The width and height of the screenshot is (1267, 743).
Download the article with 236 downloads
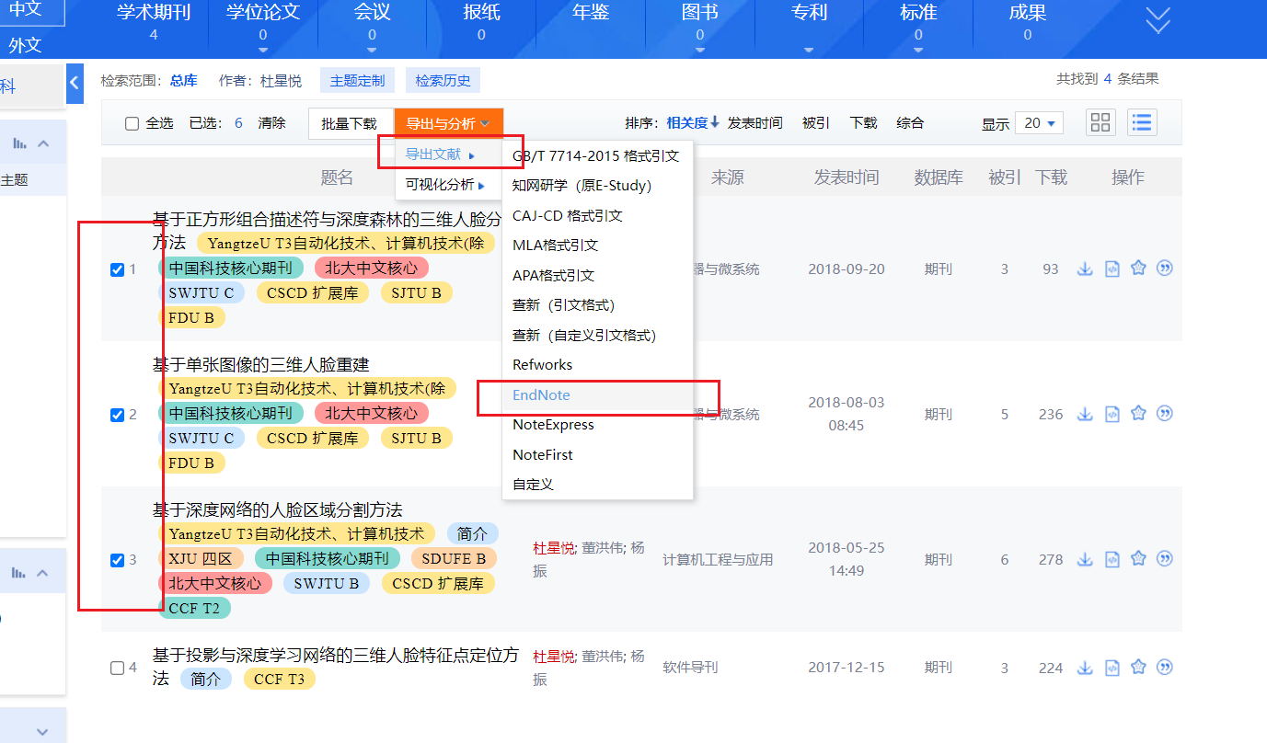pos(1085,414)
